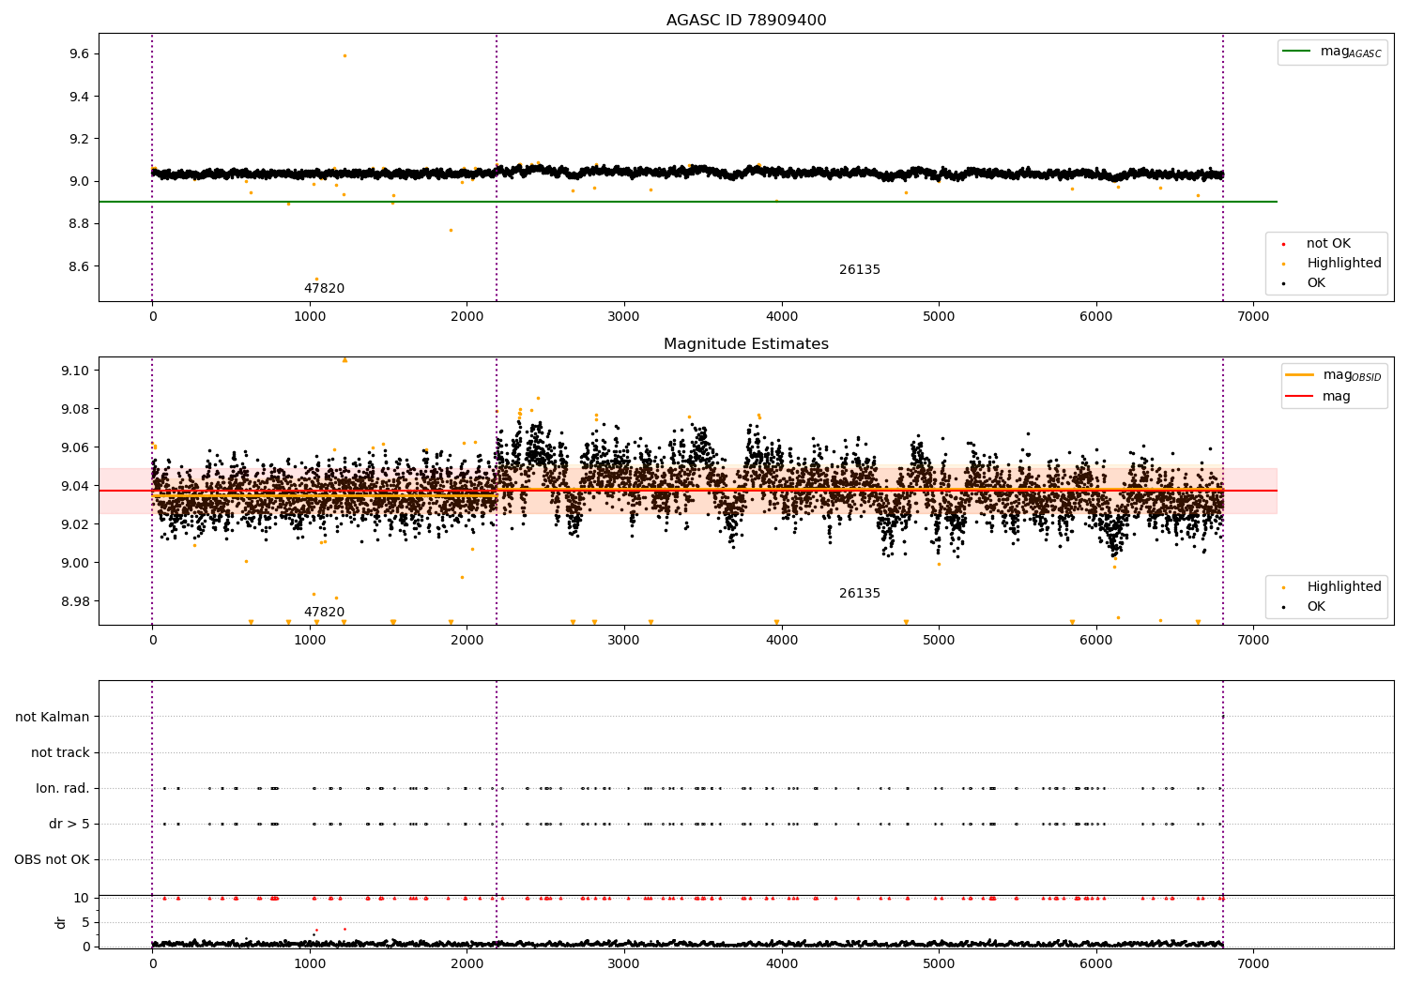This screenshot has width=1408, height=985.
Task: Click the 5 tick on the dr axis
Action: click(84, 922)
